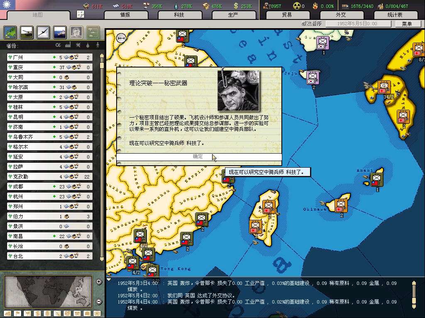
Task: Sort provinces by manpower figure icon
Action: (x=98, y=45)
